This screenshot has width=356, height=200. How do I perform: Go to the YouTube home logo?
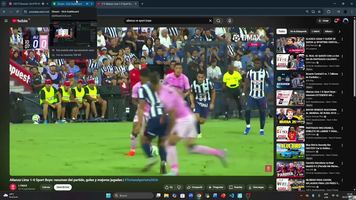pos(20,21)
